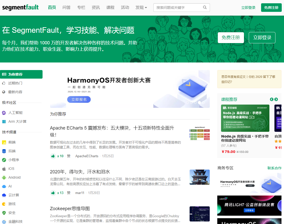284x224 pixels.
Task: Click the header 免费注册 button
Action: (x=271, y=8)
